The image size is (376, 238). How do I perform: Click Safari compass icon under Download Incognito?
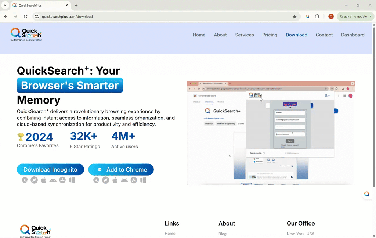click(x=34, y=180)
